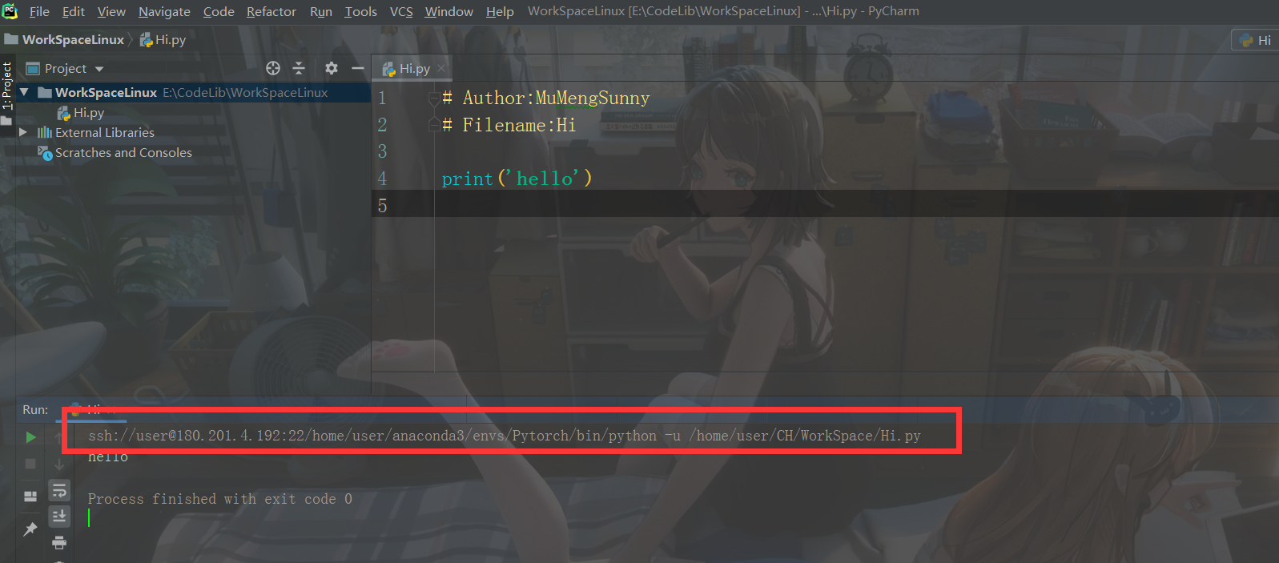Click 'Process finished with exit code 0' text

tap(220, 499)
